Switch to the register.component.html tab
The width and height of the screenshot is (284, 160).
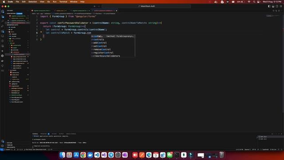point(41,11)
